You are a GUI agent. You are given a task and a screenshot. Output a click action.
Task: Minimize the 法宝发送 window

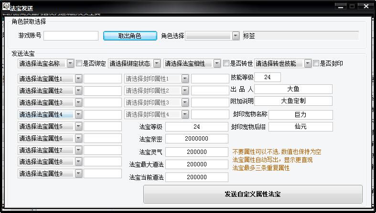341,6
